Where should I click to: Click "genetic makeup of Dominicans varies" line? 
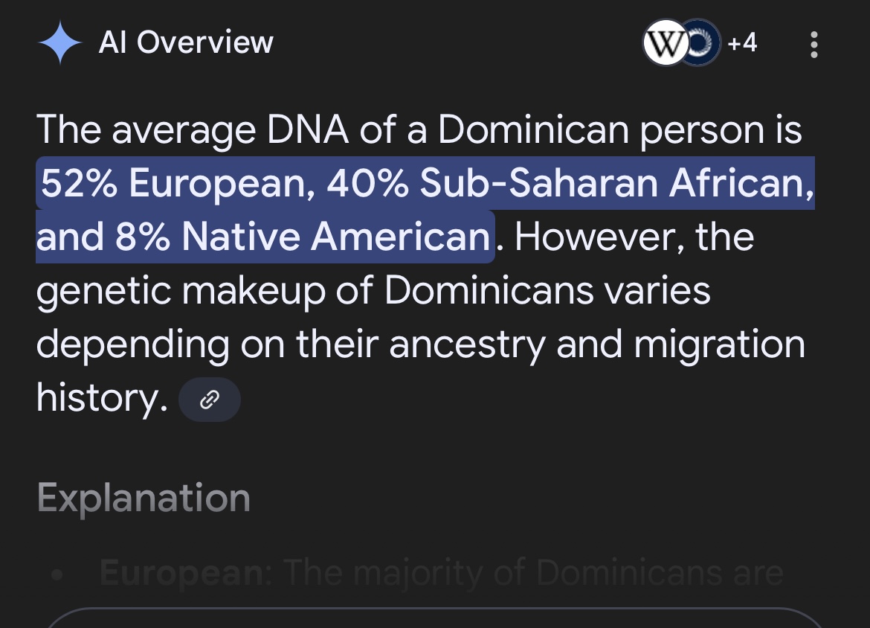tap(373, 291)
